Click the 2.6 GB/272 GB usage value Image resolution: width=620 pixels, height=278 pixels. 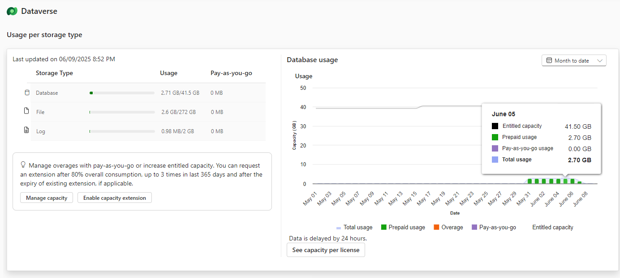178,112
